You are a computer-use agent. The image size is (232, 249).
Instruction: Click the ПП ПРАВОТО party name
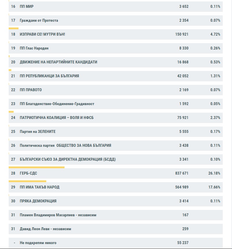click(31, 90)
